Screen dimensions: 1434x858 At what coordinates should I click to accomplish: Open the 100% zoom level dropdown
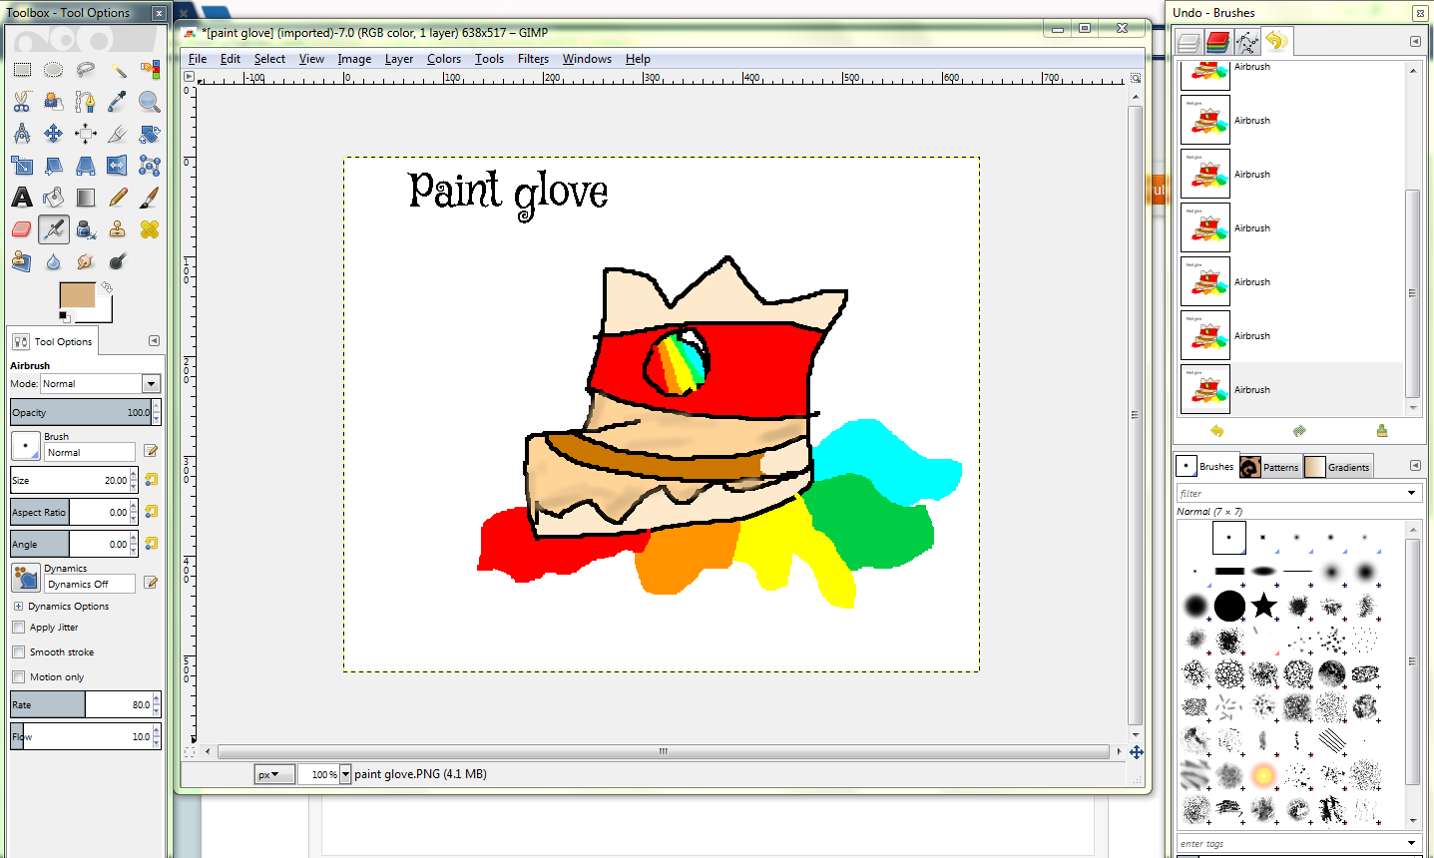(346, 774)
